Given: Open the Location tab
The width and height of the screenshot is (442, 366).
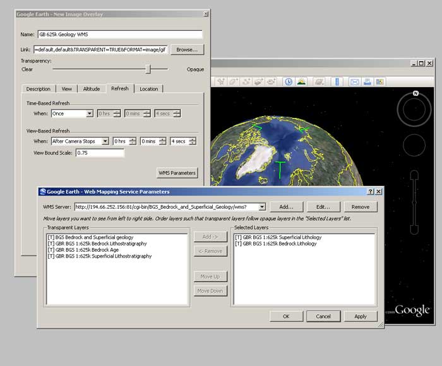Looking at the screenshot, I should coord(149,89).
